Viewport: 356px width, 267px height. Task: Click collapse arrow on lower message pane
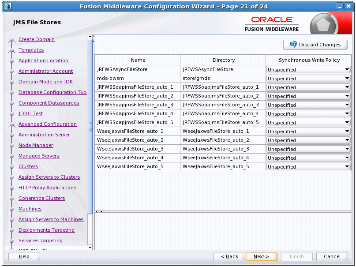[101, 211]
